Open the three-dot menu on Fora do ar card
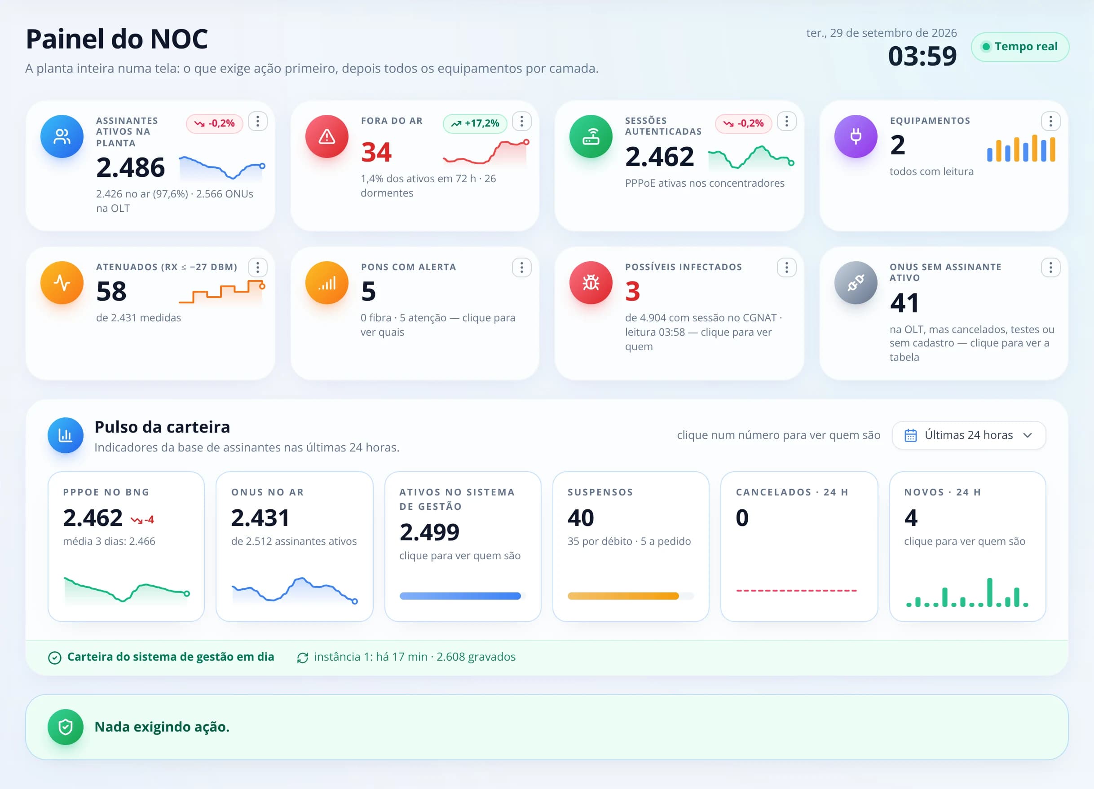Image resolution: width=1094 pixels, height=789 pixels. click(521, 122)
